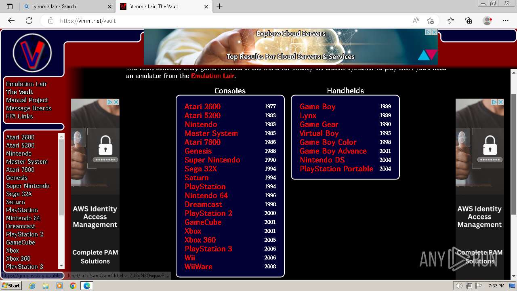Image resolution: width=517 pixels, height=291 pixels.
Task: Select GameCube in left sidebar list
Action: tap(21, 242)
